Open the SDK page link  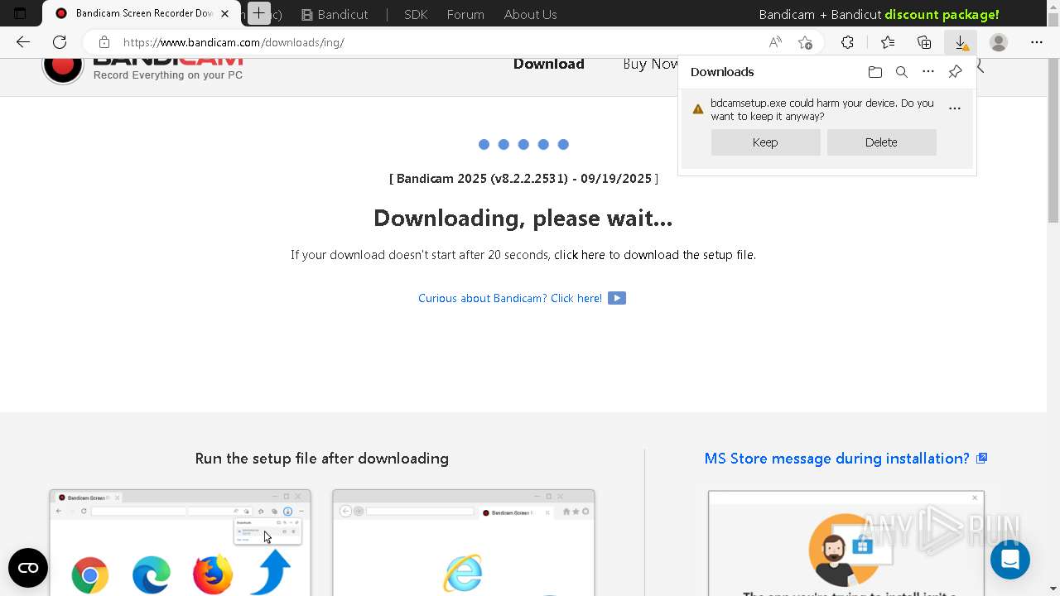[416, 14]
